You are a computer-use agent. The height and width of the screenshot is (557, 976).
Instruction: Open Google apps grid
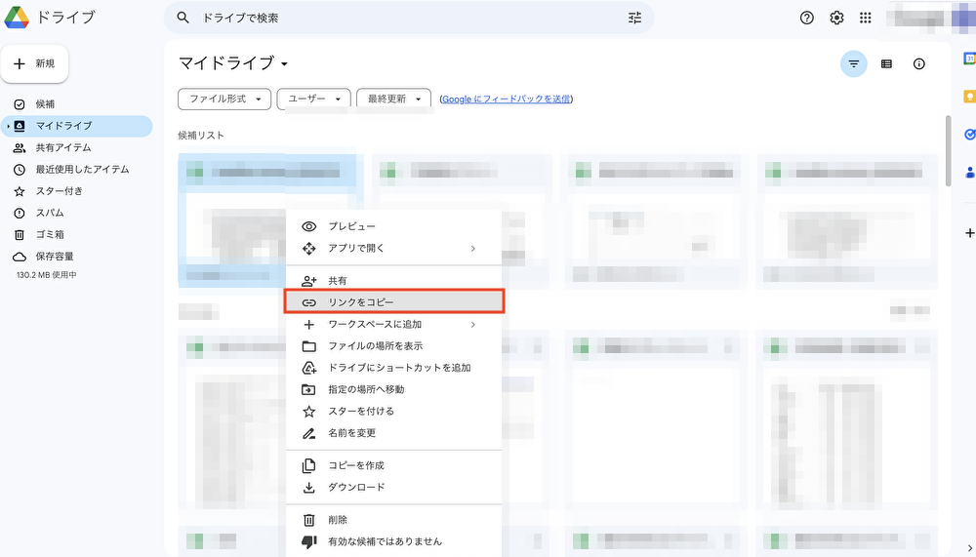(865, 19)
